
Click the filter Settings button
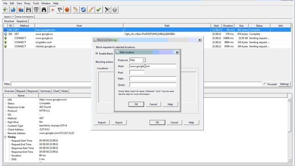(x=284, y=84)
